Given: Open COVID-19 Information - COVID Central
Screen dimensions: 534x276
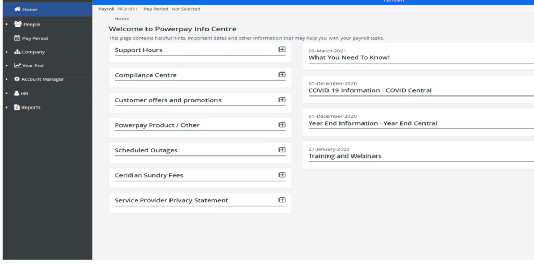Looking at the screenshot, I should (x=370, y=91).
